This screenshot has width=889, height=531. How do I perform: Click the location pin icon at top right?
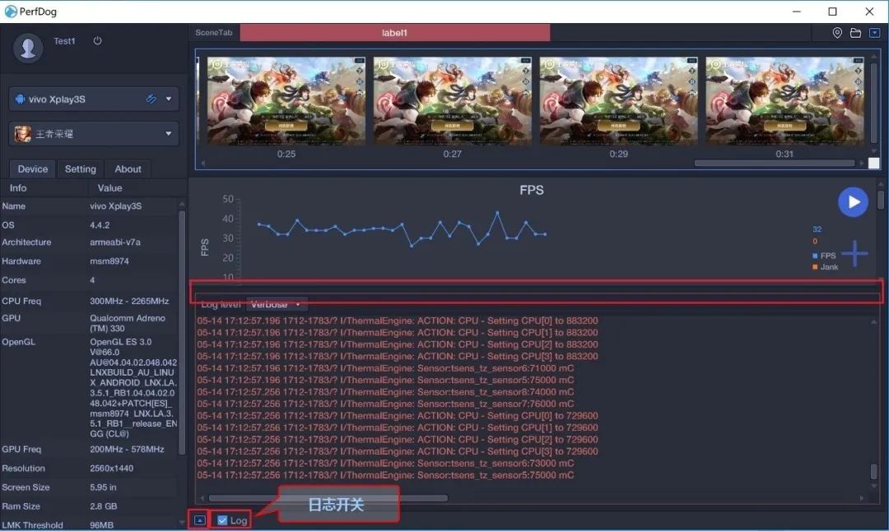point(837,33)
